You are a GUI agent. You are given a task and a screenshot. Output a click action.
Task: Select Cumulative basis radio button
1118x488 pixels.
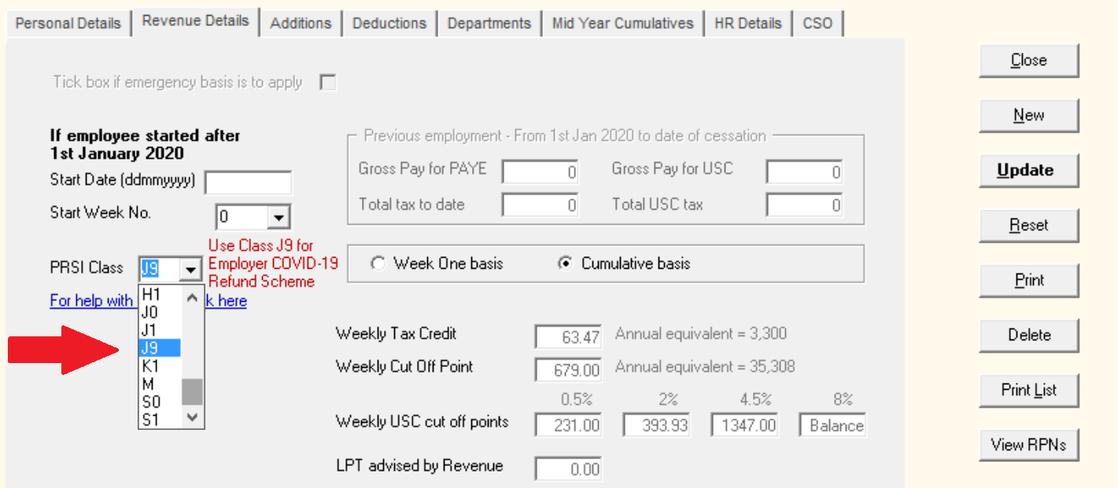pos(564,264)
